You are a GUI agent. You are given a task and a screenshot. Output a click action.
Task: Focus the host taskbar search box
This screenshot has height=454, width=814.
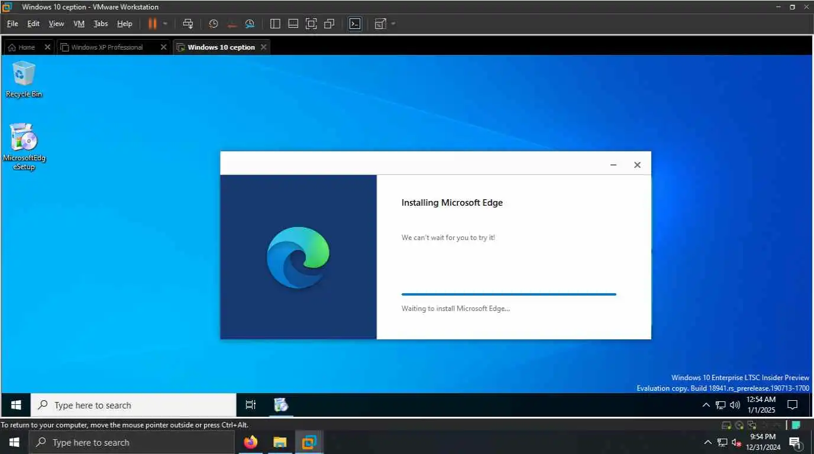(131, 442)
